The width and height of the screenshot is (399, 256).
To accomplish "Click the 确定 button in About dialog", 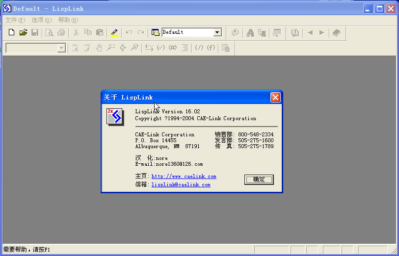I will click(259, 179).
